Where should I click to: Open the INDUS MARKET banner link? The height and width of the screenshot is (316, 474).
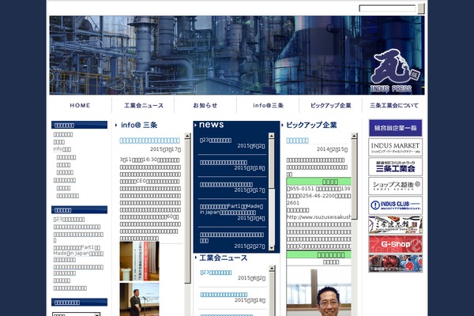click(395, 147)
